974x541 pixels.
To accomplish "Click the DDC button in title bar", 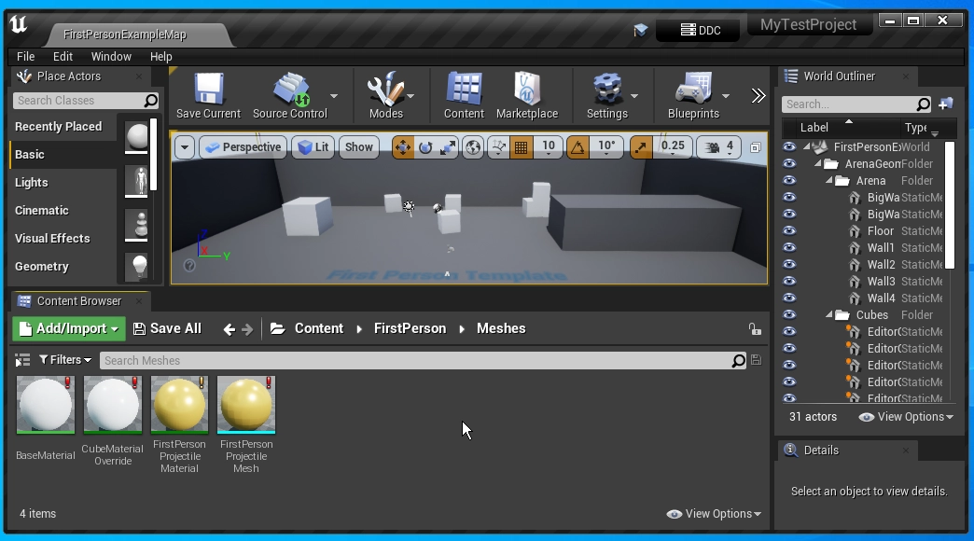I will pyautogui.click(x=698, y=30).
